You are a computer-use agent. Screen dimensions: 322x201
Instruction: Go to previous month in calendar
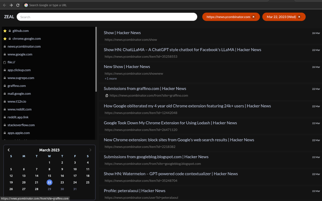(x=9, y=150)
